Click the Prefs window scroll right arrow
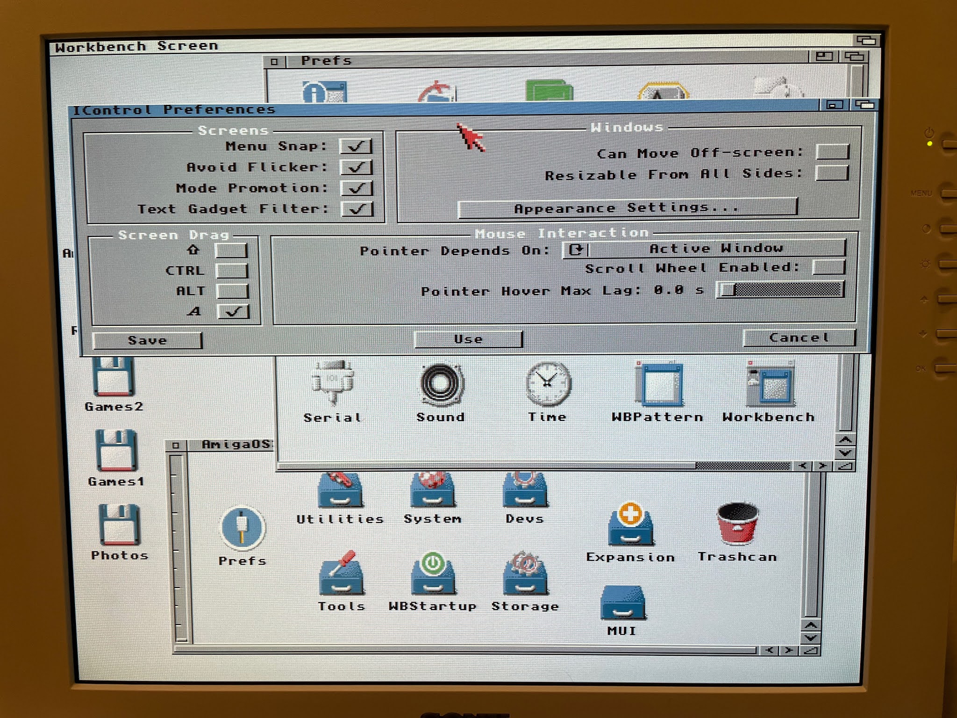The width and height of the screenshot is (957, 718). pyautogui.click(x=823, y=466)
